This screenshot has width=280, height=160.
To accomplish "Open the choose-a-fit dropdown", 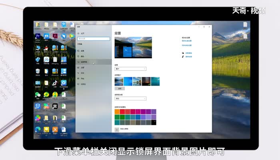I will coord(130,98).
